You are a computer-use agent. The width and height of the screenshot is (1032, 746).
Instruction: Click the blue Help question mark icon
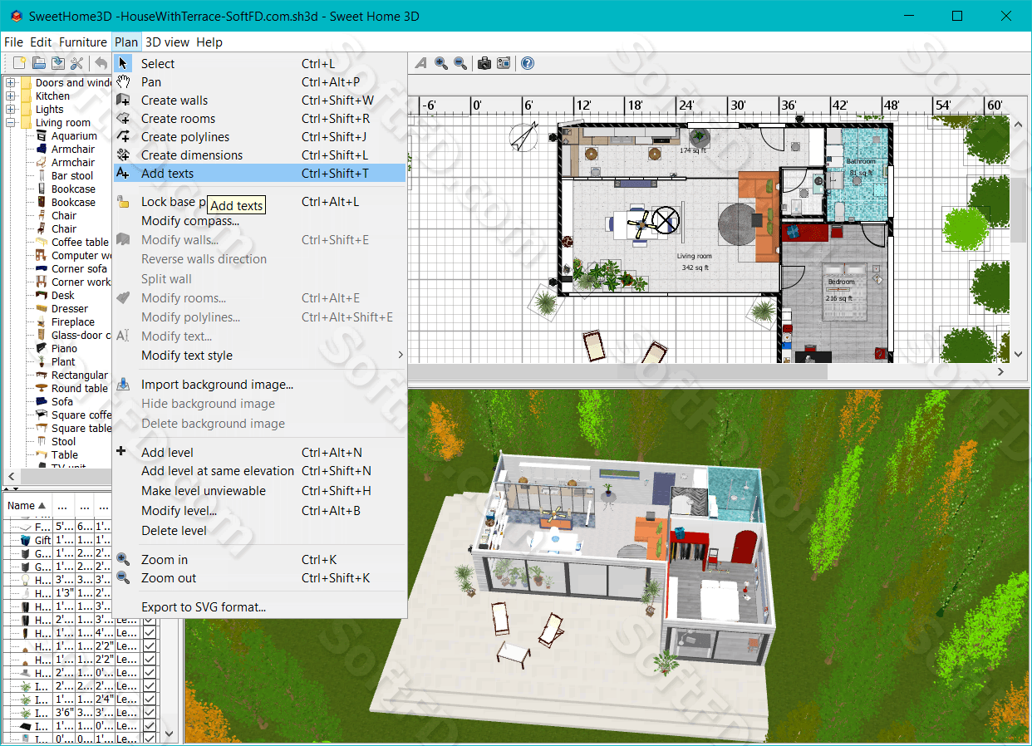(x=528, y=63)
